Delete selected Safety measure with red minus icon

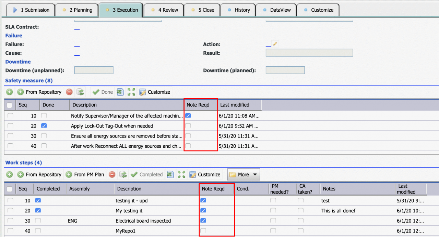tap(69, 92)
